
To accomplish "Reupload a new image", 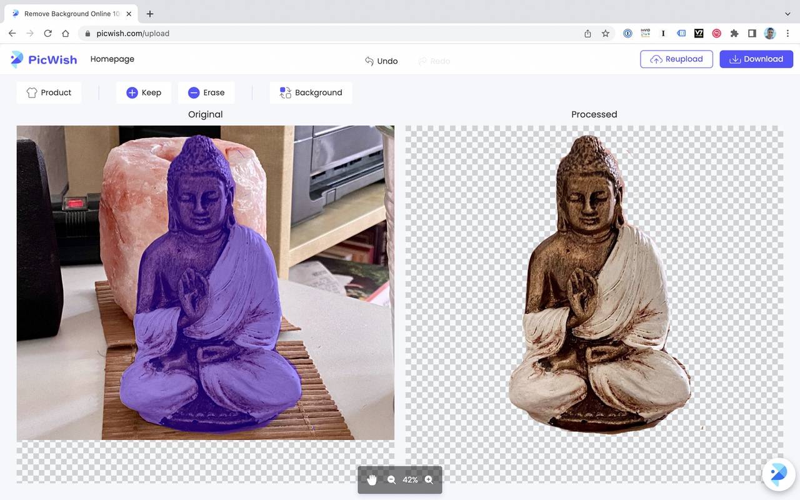I will (676, 59).
